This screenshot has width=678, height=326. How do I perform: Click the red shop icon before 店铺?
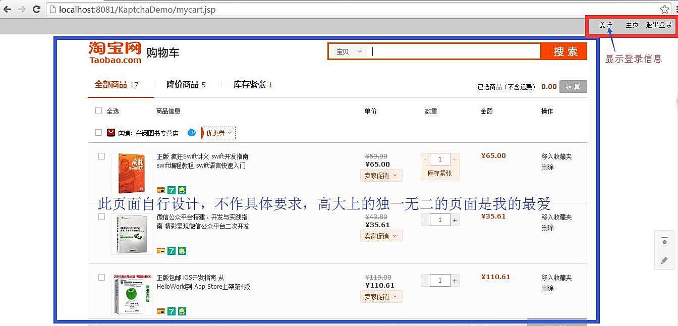pyautogui.click(x=111, y=133)
